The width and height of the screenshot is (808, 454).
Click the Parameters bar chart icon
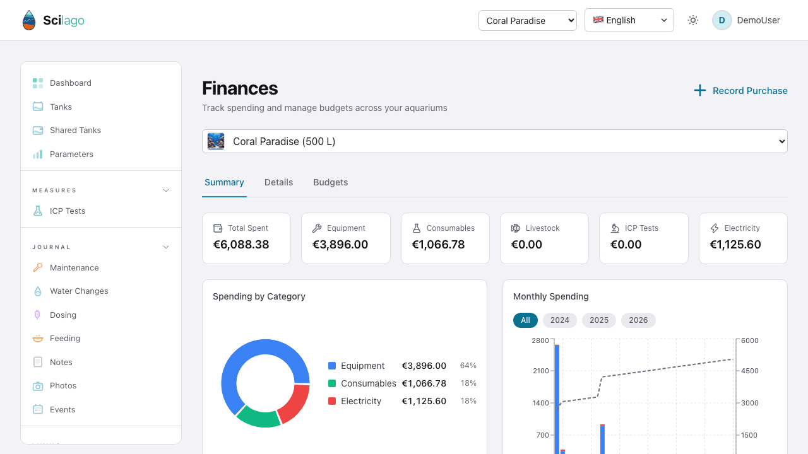[x=38, y=154]
